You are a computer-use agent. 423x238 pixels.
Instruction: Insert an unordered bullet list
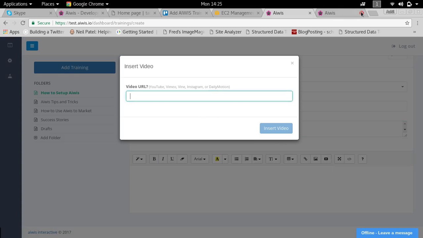pos(237,159)
